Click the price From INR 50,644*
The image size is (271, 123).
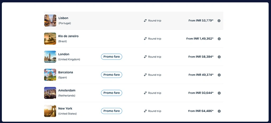click(x=201, y=93)
